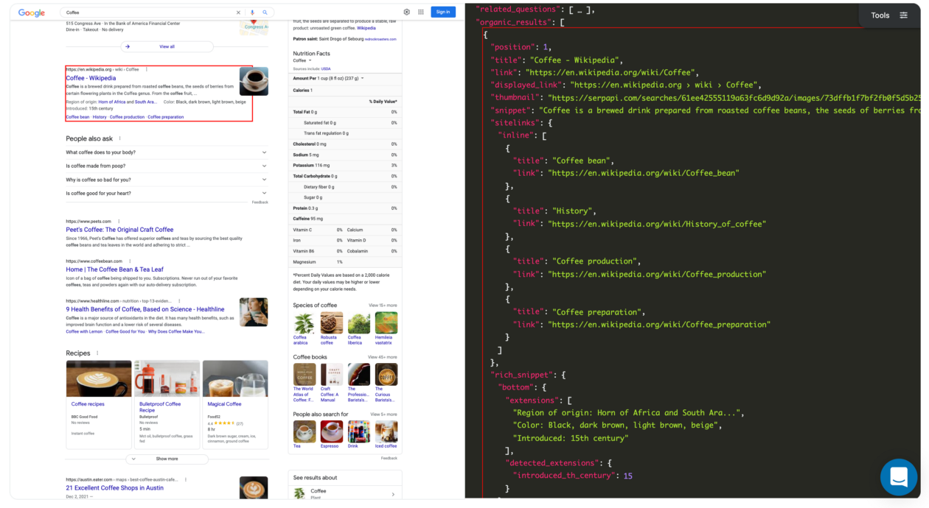Open the Bulletproof Coffee Recipe card

(x=167, y=403)
